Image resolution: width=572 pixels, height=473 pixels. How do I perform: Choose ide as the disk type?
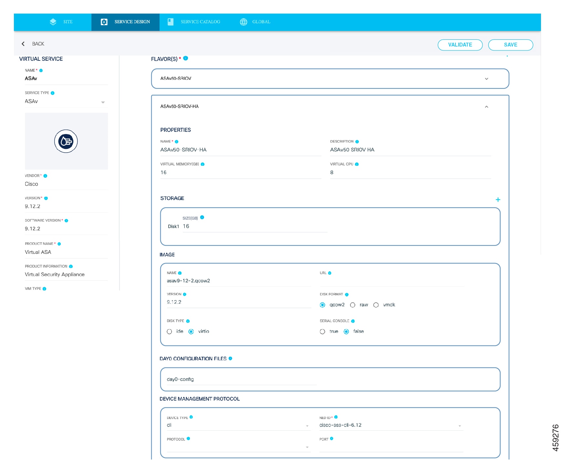point(169,331)
